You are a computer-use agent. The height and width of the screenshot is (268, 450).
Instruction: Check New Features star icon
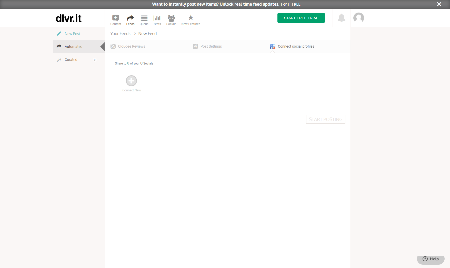click(191, 18)
